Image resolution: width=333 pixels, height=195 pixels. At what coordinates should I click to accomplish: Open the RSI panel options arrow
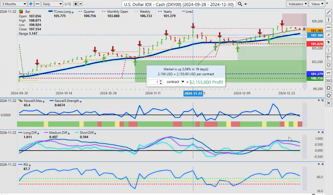pos(319,164)
